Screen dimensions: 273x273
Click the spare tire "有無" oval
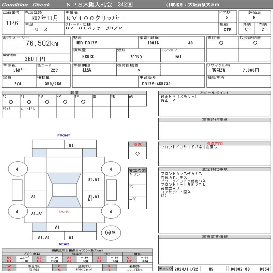(x=111, y=233)
